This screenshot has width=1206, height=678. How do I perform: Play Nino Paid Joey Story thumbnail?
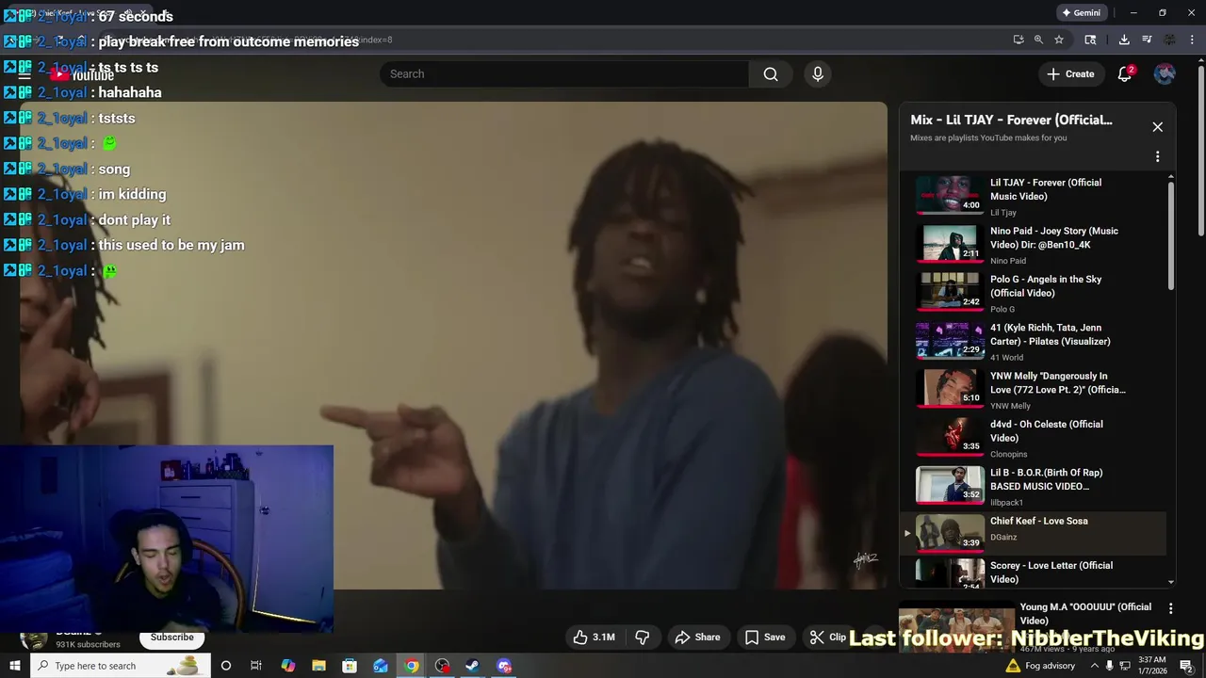pyautogui.click(x=950, y=243)
